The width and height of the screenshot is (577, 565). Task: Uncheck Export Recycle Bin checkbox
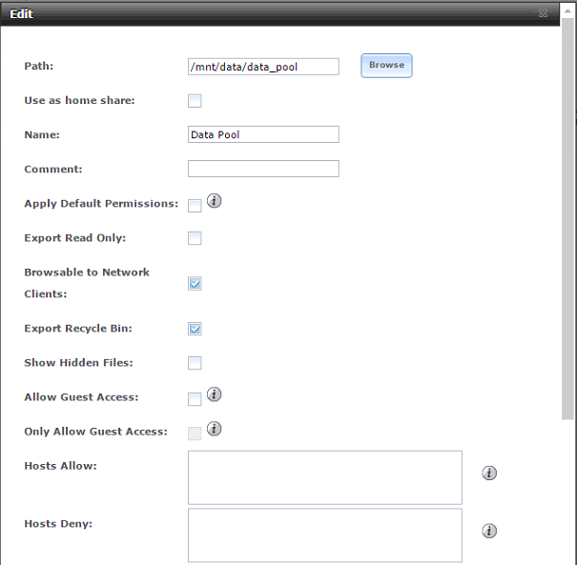click(x=195, y=329)
